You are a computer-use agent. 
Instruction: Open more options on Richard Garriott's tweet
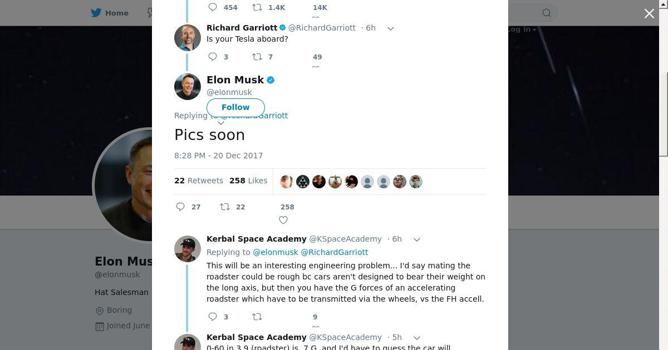(391, 28)
